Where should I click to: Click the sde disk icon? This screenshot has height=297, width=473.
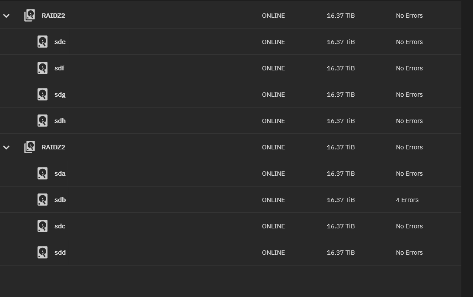(42, 42)
